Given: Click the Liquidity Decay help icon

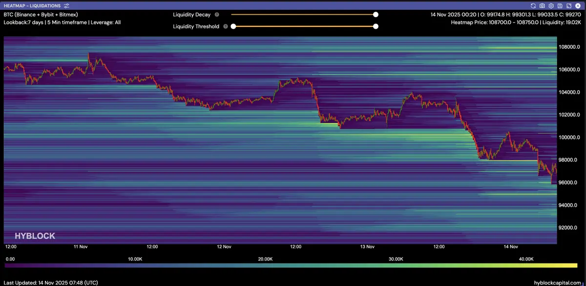Looking at the screenshot, I should 217,15.
